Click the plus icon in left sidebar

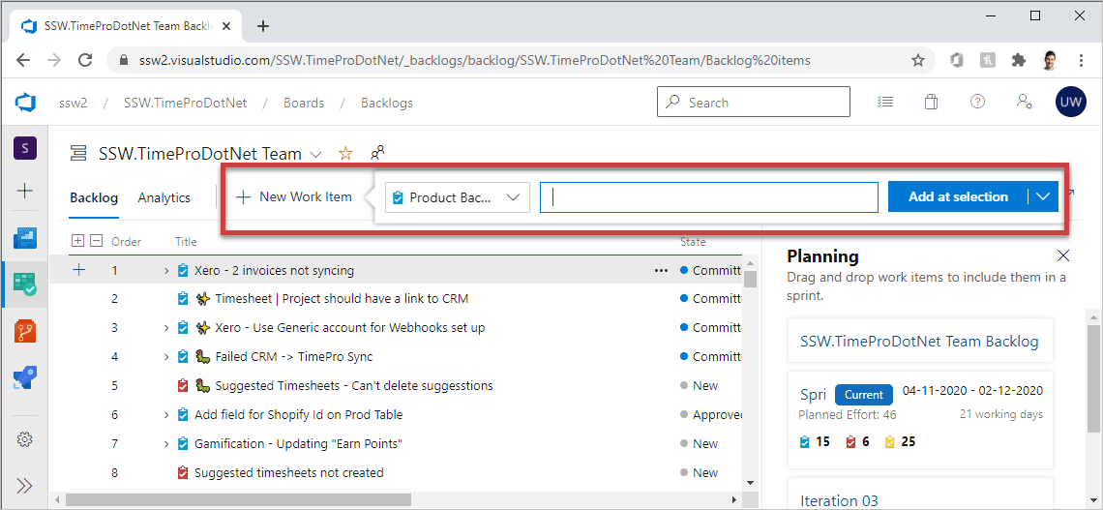25,191
